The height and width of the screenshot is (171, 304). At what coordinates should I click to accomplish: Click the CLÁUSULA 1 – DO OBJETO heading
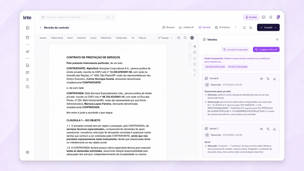(83, 121)
